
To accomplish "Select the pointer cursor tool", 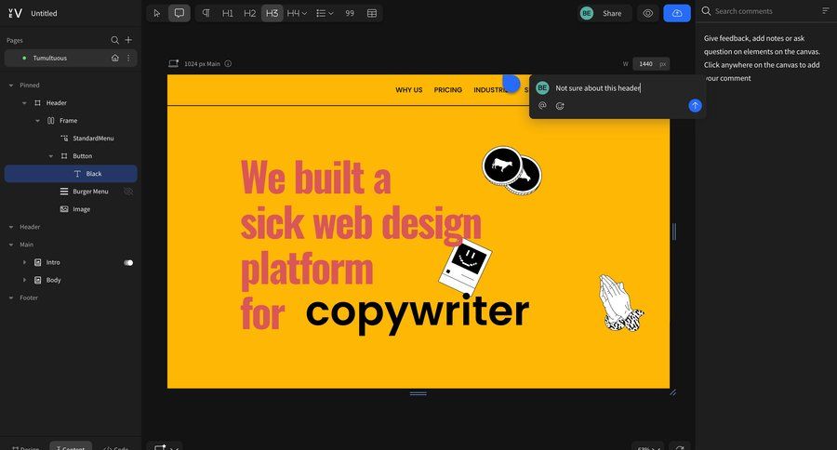I will 157,13.
